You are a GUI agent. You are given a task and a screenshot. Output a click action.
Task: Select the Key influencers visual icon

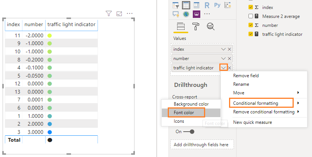click(x=228, y=5)
